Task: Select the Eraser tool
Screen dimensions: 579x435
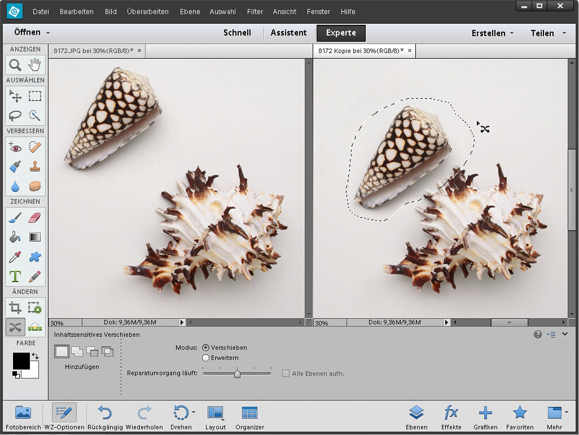Action: [35, 218]
